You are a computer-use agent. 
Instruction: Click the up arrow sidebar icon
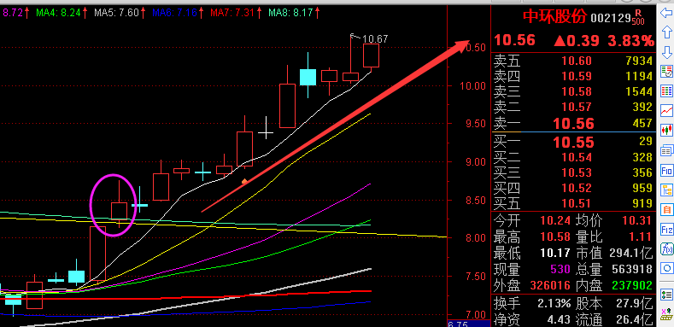pos(666,32)
